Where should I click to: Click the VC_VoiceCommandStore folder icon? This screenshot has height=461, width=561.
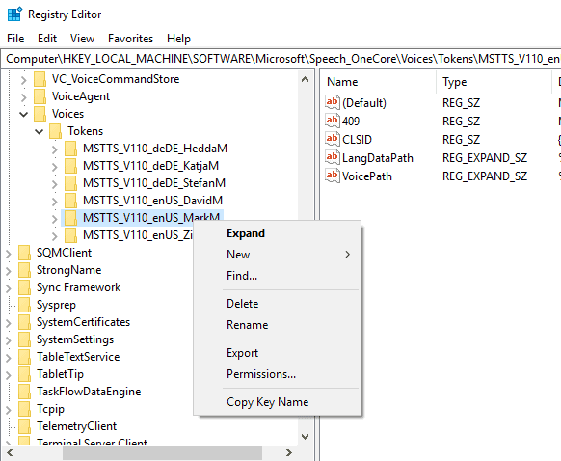click(40, 79)
